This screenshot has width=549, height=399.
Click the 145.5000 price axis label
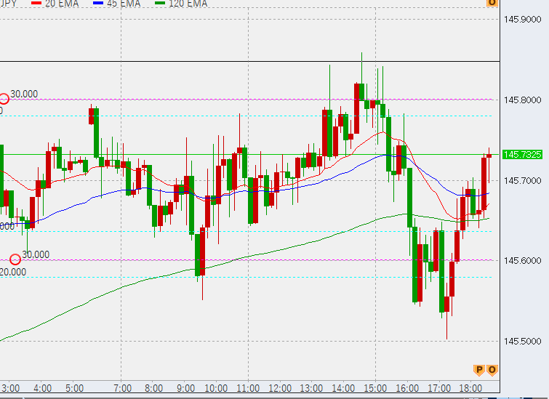pyautogui.click(x=523, y=341)
